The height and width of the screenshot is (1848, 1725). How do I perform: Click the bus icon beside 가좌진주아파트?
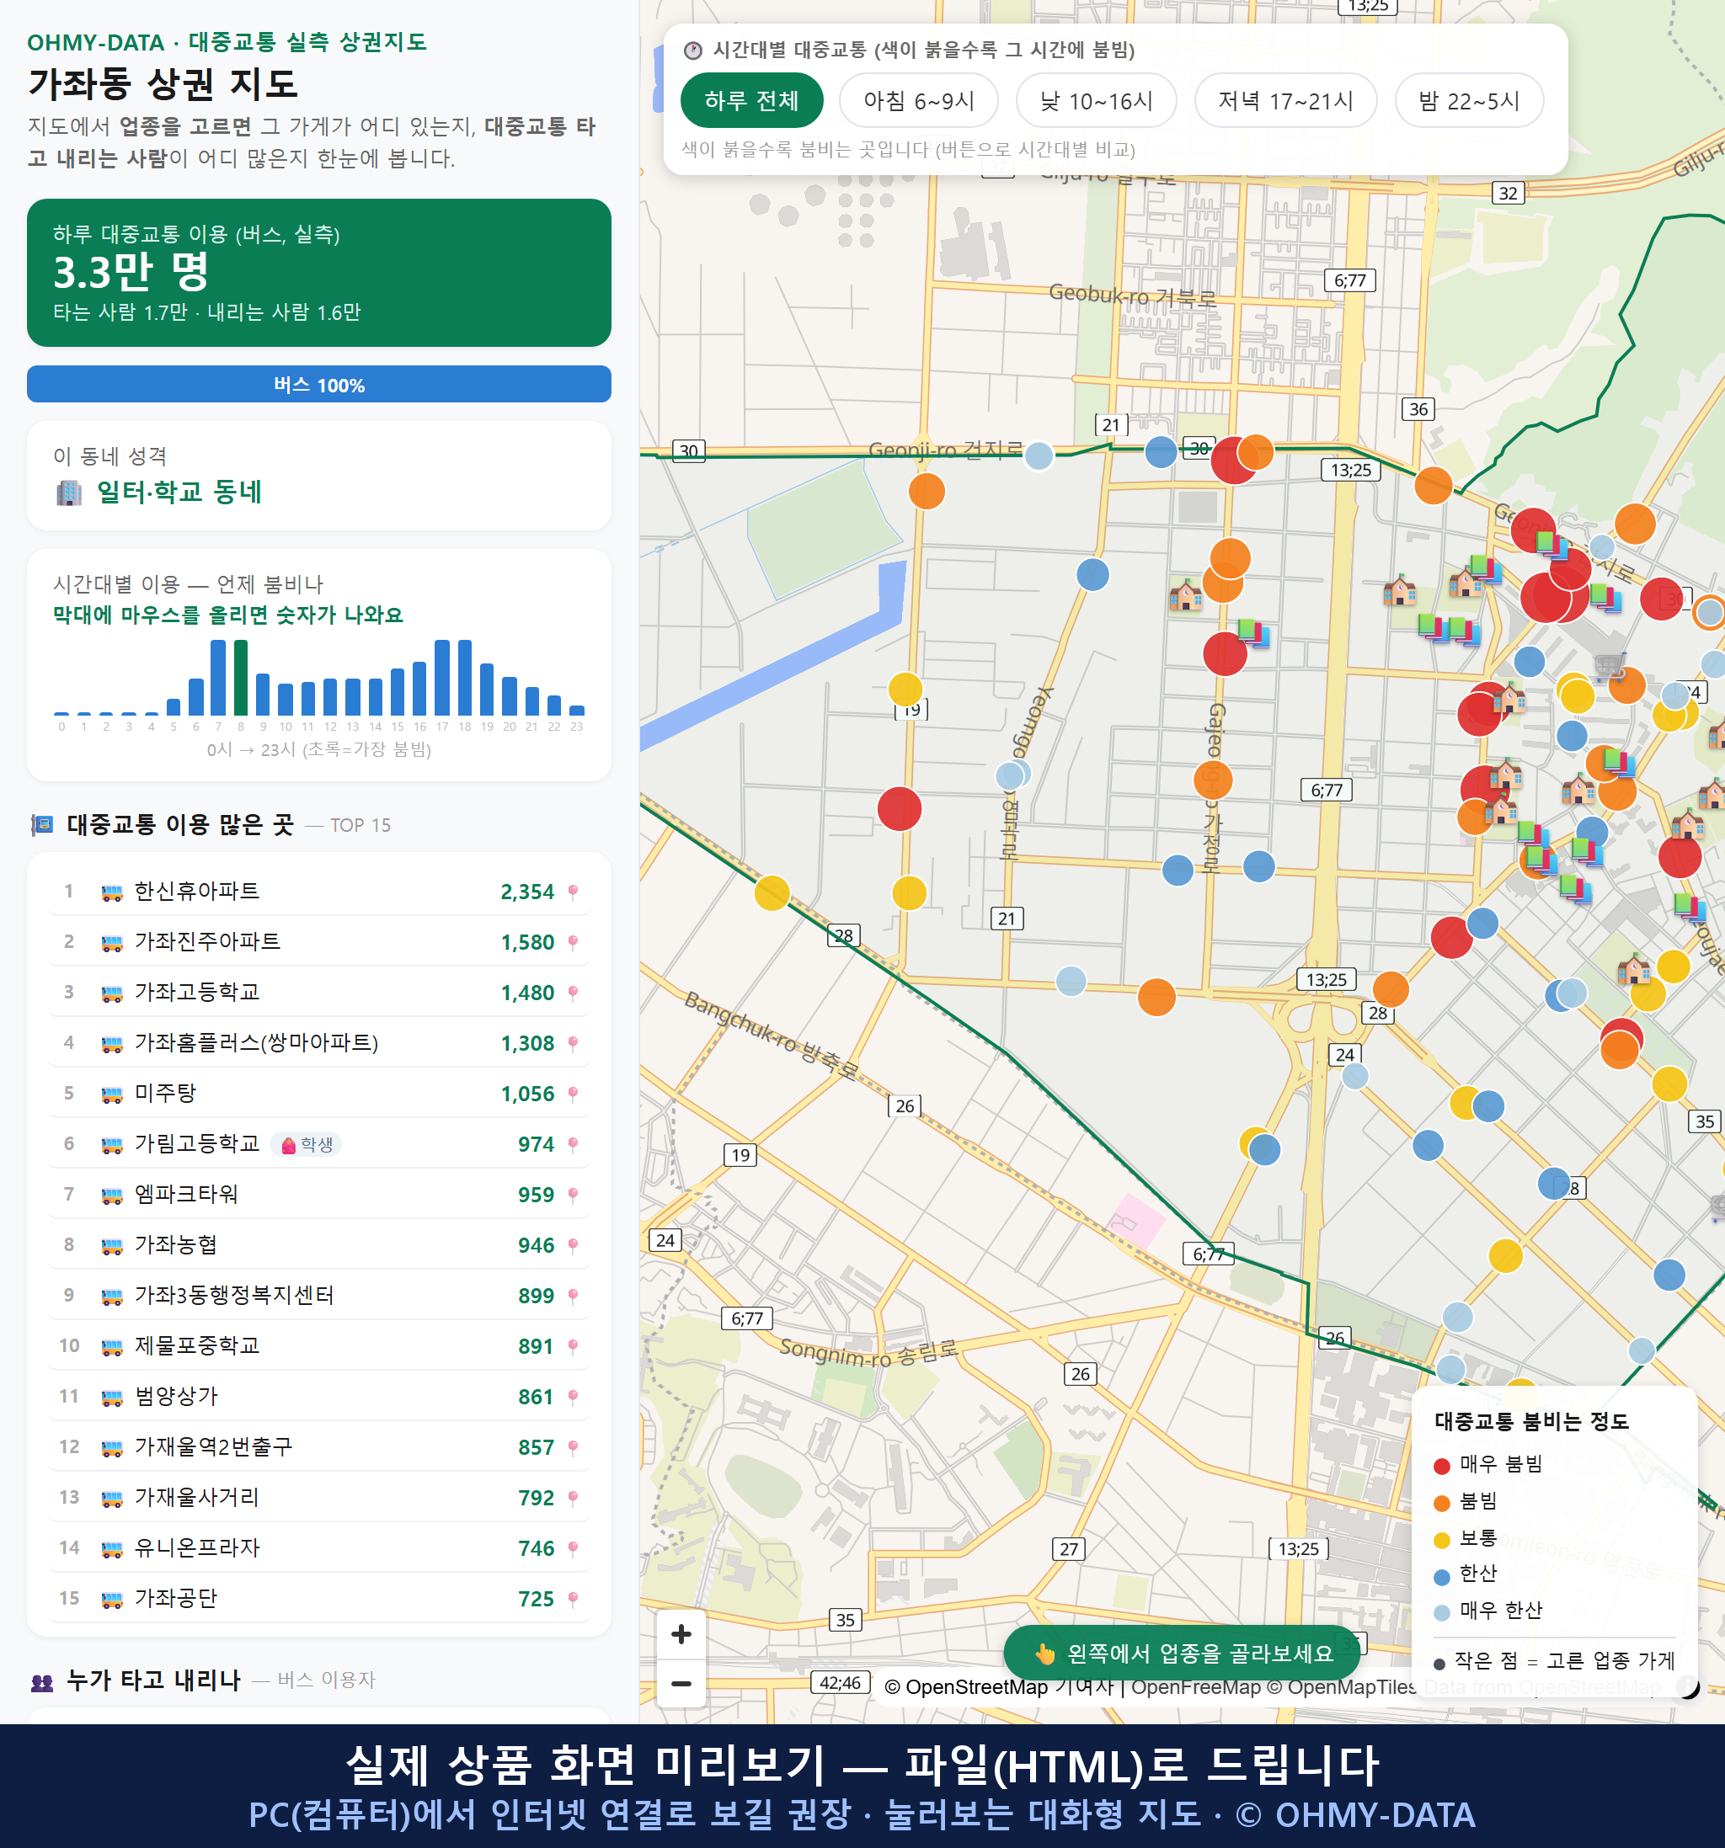pos(111,943)
